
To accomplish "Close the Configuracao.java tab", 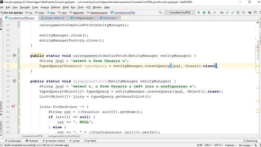I will [x=95, y=18].
